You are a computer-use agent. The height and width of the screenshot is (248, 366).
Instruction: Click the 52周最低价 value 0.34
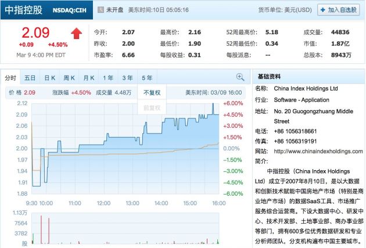272,44
